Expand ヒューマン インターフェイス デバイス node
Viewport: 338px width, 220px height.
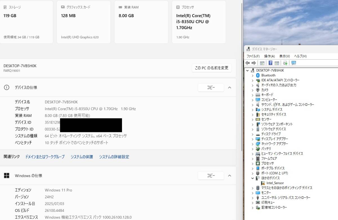253,154
